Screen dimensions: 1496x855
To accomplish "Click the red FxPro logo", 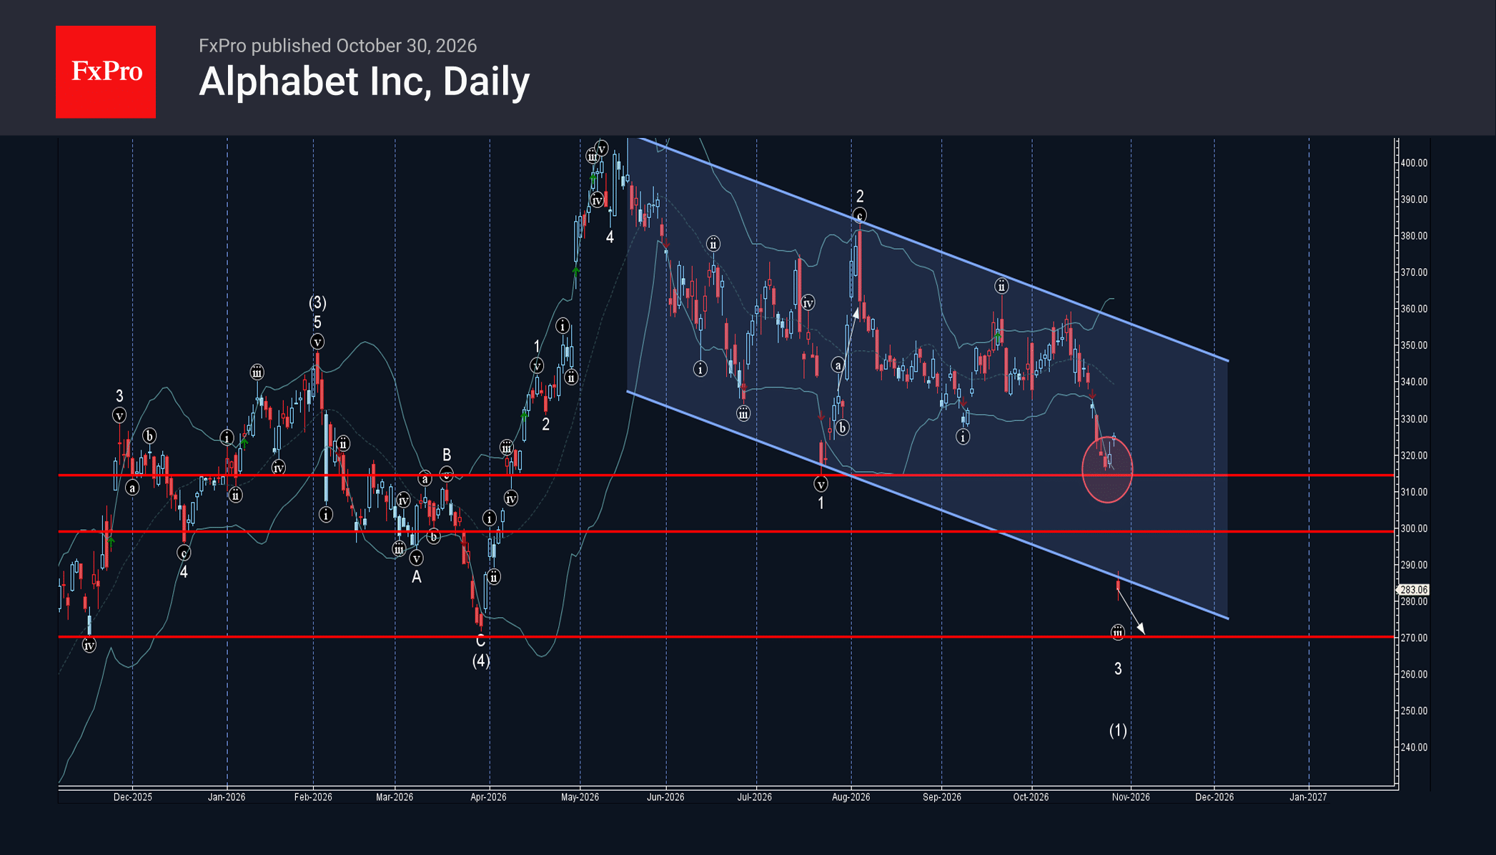I will tap(106, 71).
